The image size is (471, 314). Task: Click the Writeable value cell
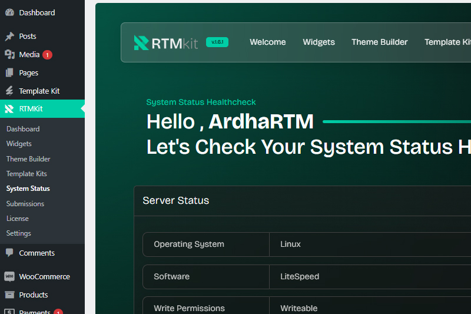(370, 306)
